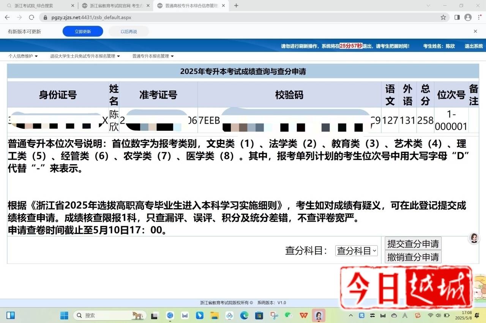The image size is (486, 323).
Task: Click the floating avatar assistant icon
Action: coord(474,238)
